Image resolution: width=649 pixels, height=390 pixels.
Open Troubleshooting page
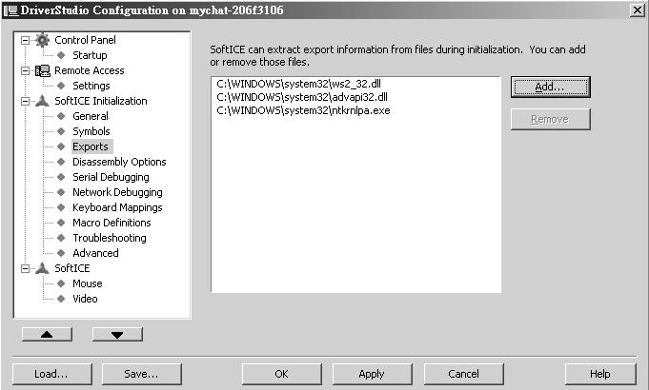pyautogui.click(x=110, y=238)
